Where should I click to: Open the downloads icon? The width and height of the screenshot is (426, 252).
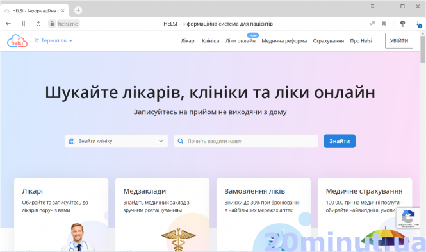pyautogui.click(x=418, y=24)
